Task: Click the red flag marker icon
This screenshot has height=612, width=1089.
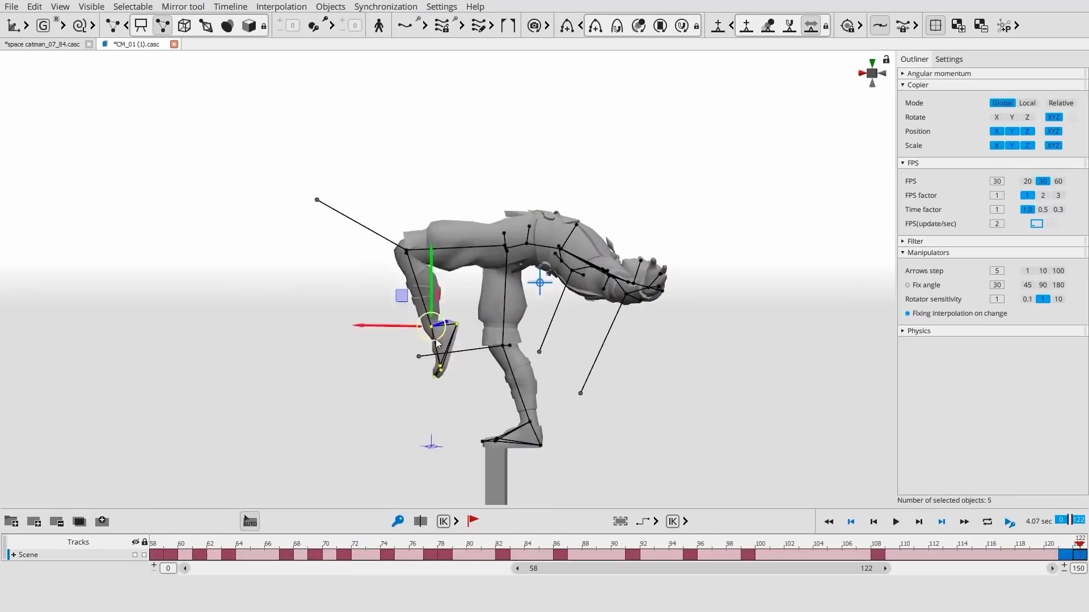Action: (473, 521)
